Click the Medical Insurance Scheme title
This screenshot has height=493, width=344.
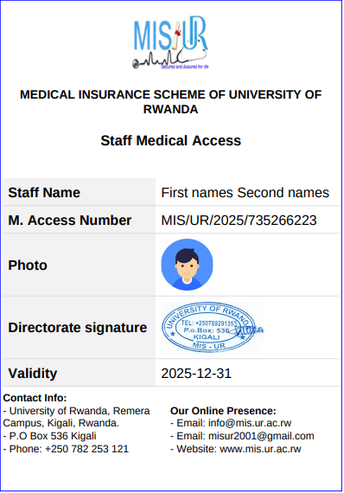pyautogui.click(x=170, y=102)
